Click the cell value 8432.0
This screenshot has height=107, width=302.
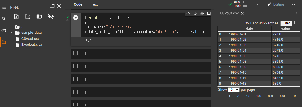coord(285,78)
